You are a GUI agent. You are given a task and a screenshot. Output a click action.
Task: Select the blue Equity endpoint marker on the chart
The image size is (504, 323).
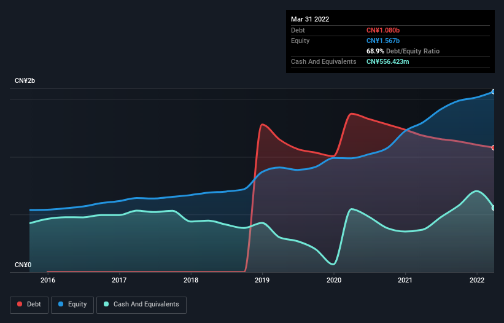coord(494,92)
